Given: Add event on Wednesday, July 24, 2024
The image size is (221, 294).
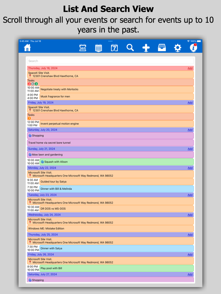Looking at the screenshot, I should click(190, 215).
